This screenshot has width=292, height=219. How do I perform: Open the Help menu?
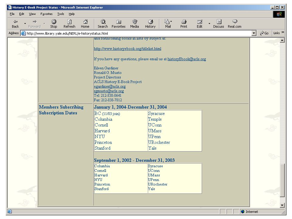coord(72,14)
